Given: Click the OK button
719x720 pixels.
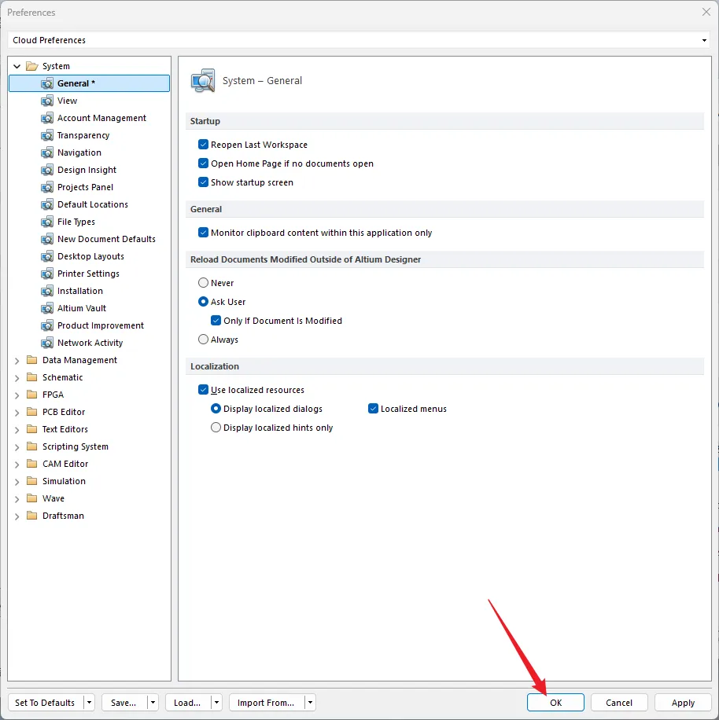Looking at the screenshot, I should (555, 703).
